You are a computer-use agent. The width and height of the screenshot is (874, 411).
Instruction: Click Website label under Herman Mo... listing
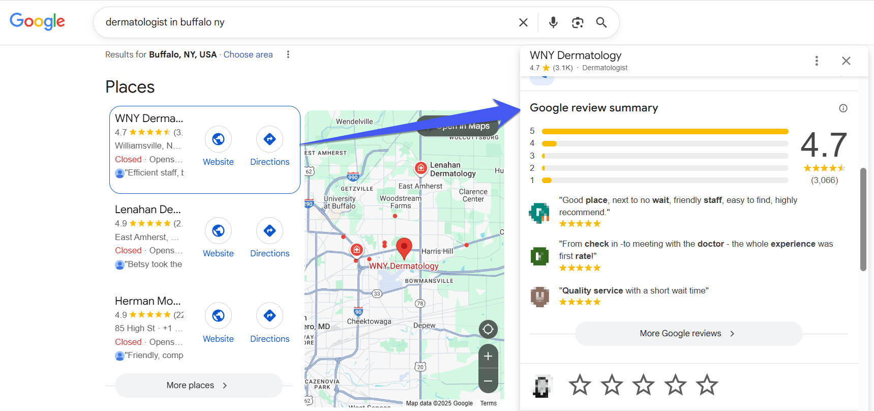point(218,339)
